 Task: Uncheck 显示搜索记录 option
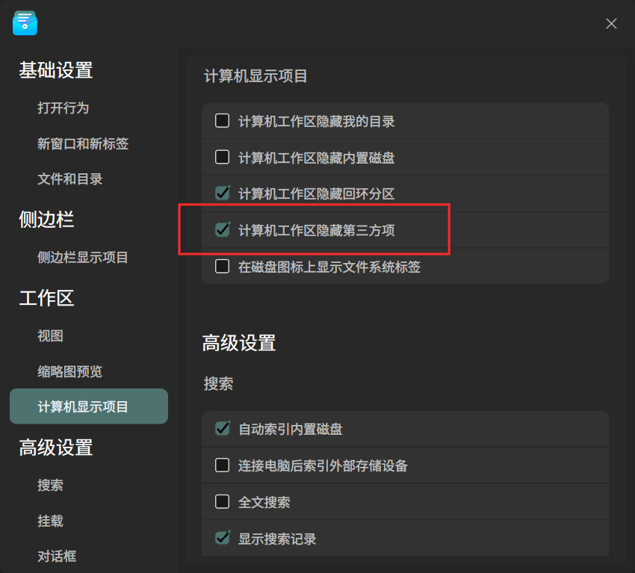click(x=223, y=538)
